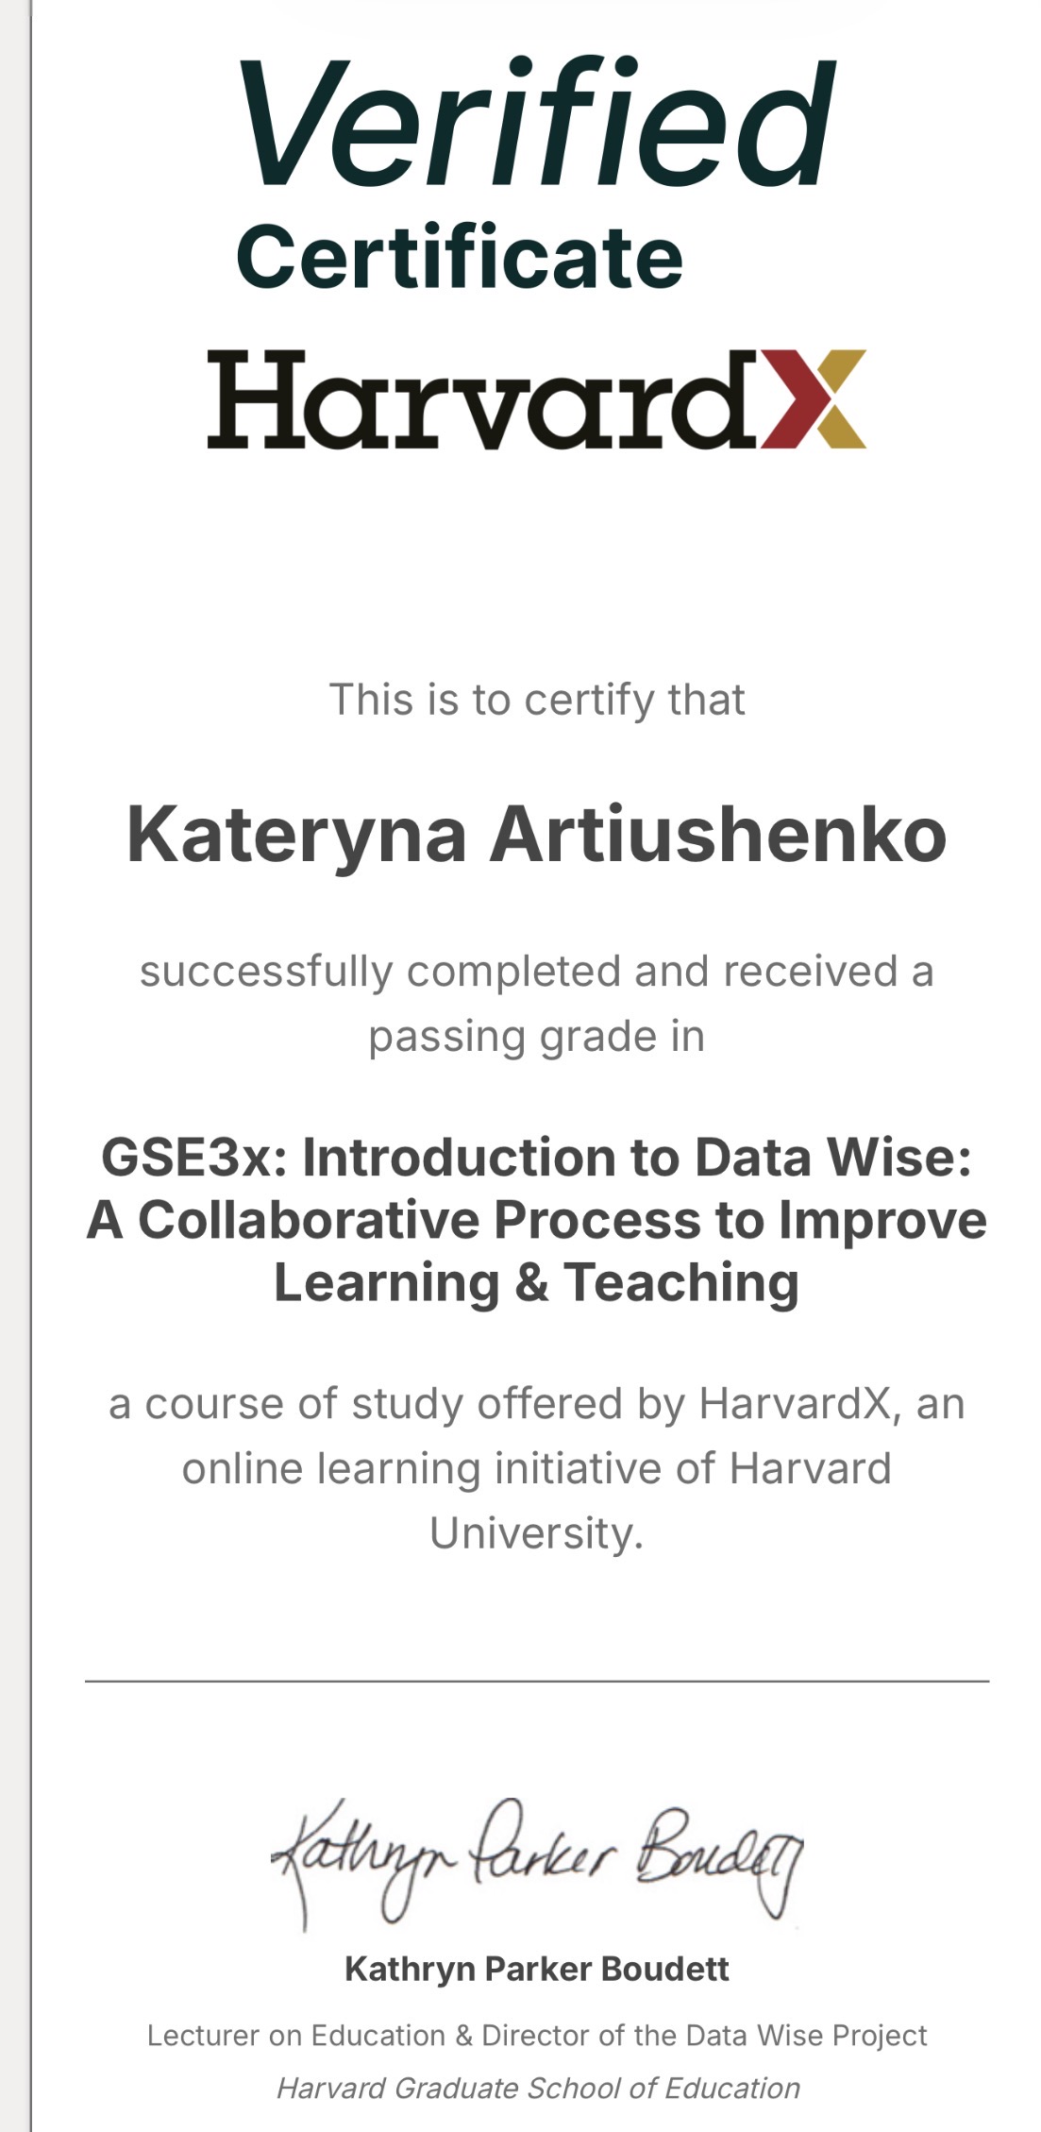Click the "online learning initiative of Harvard" line
The image size is (1041, 2132).
[x=536, y=1468]
